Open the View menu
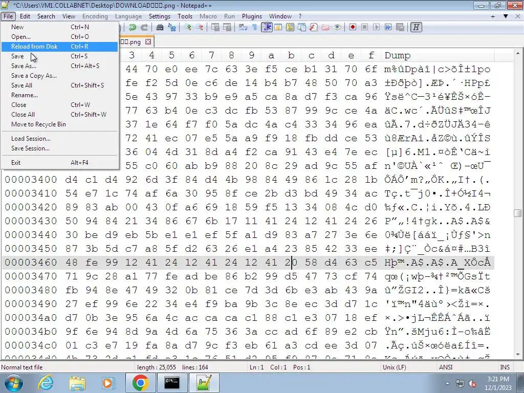The image size is (524, 393). [x=69, y=16]
